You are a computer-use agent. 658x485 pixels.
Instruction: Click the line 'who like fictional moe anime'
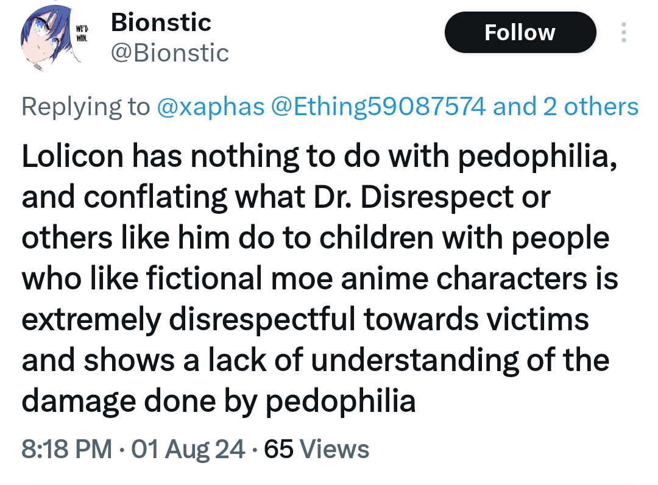[320, 278]
